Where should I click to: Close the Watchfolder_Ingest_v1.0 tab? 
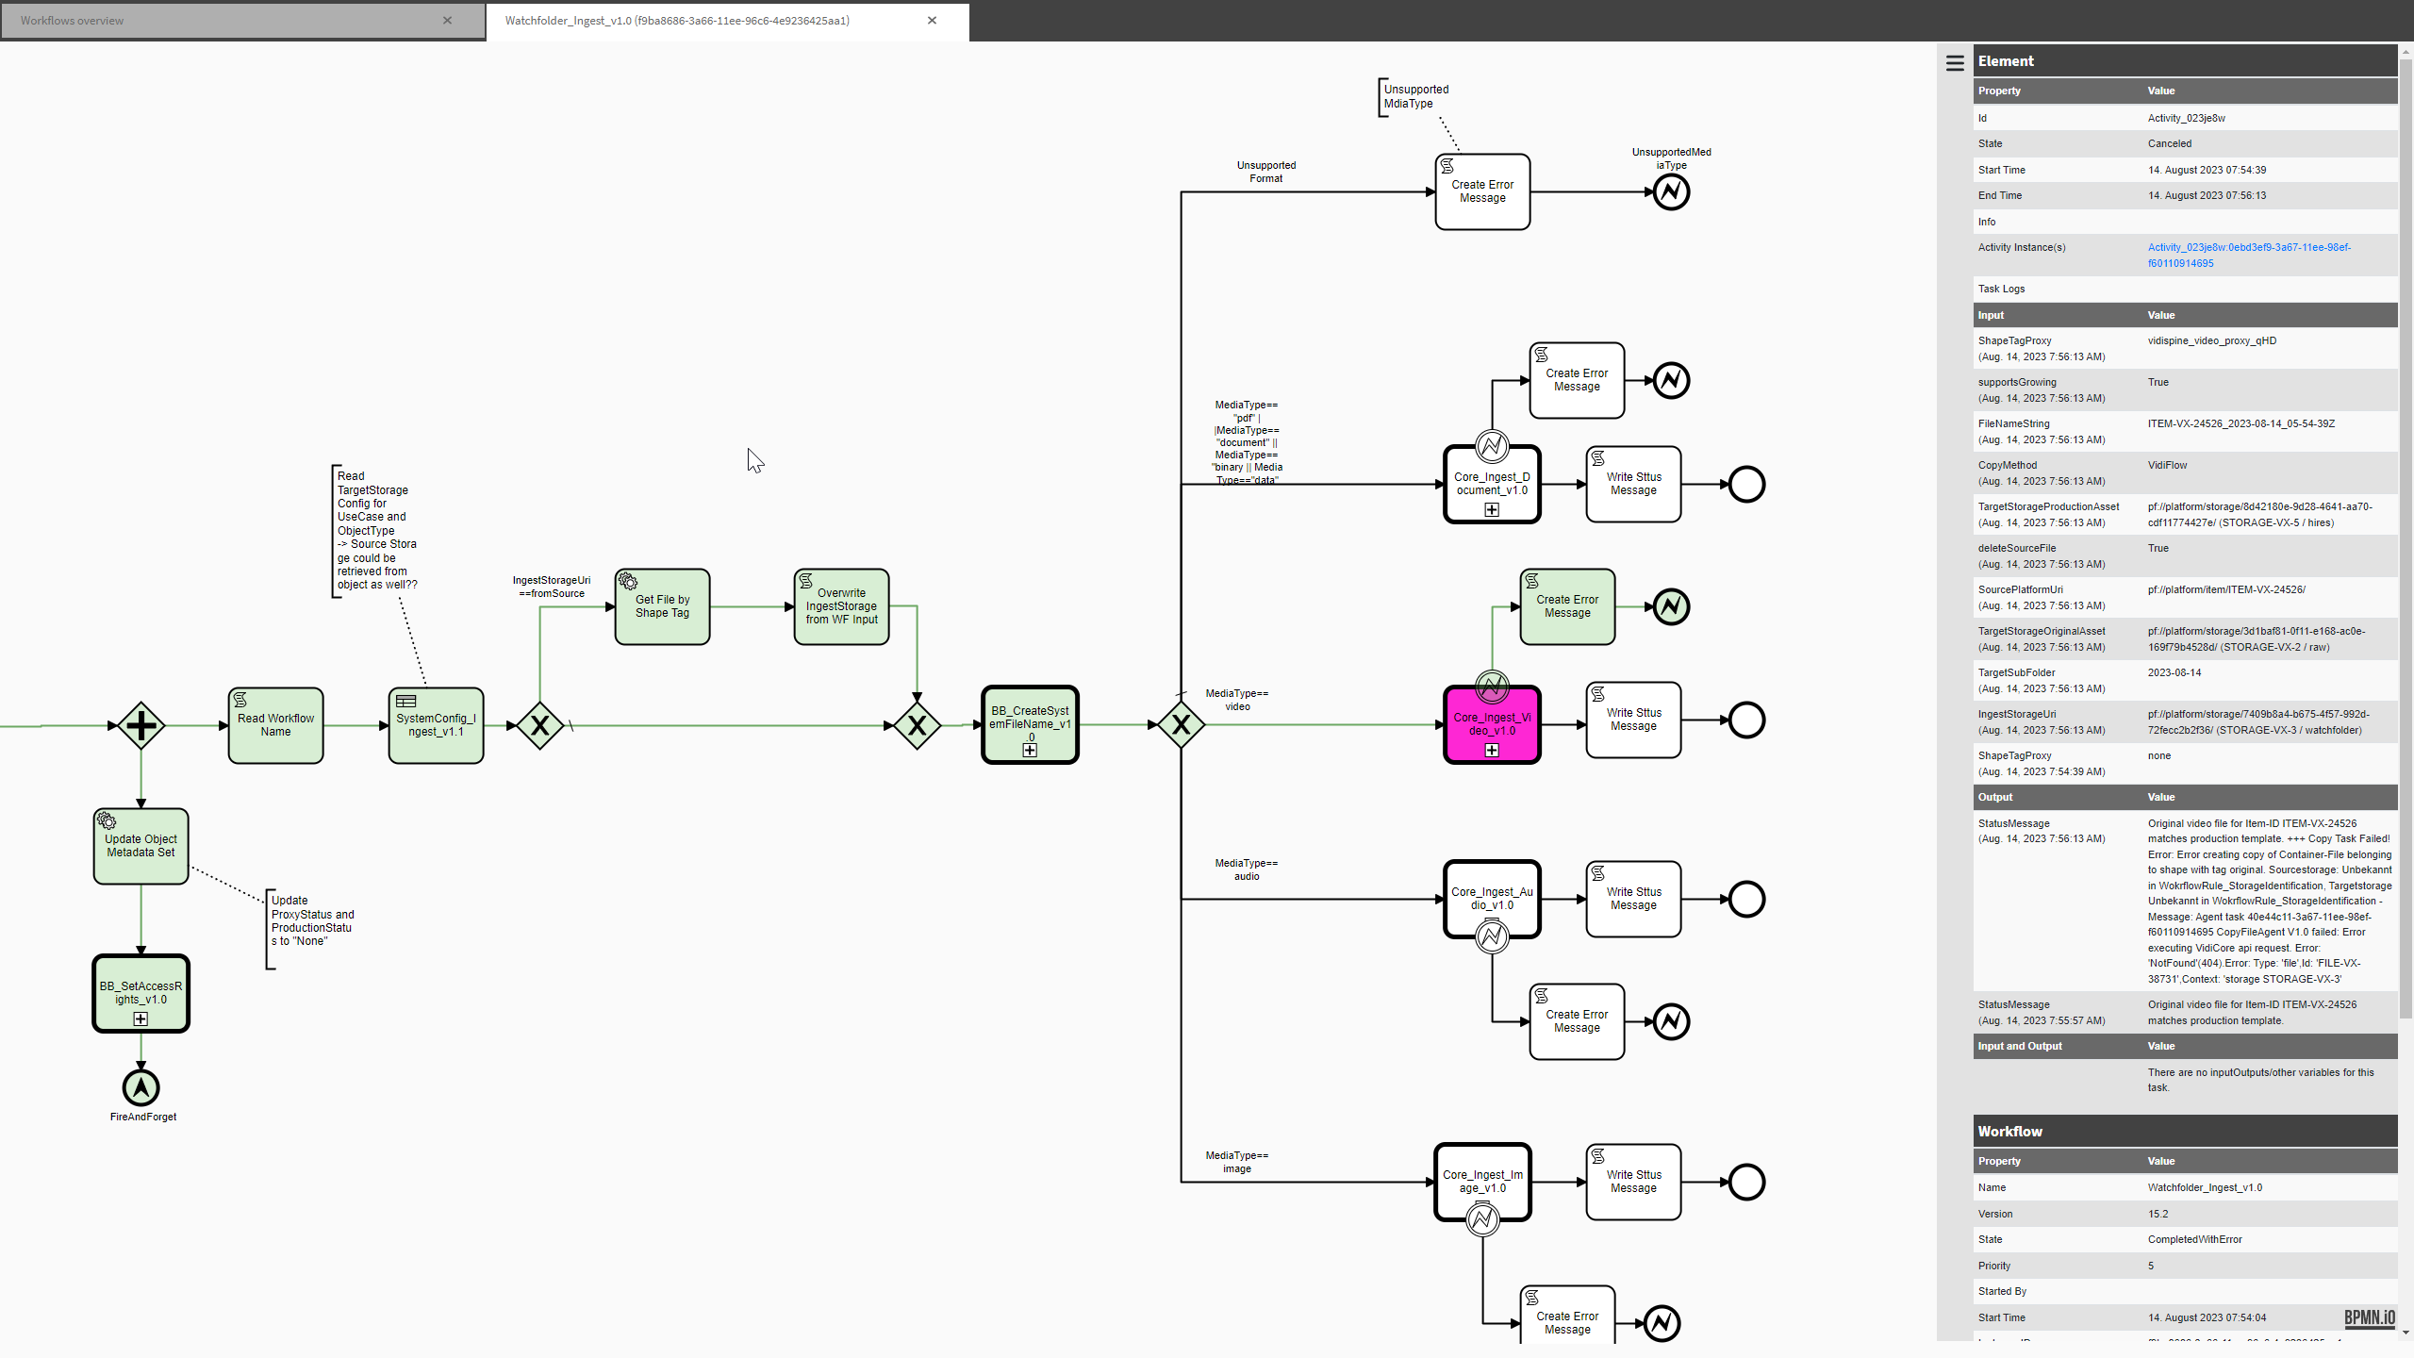932,21
